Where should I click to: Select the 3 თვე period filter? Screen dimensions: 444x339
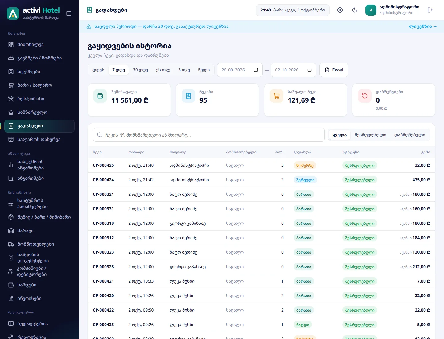(184, 70)
